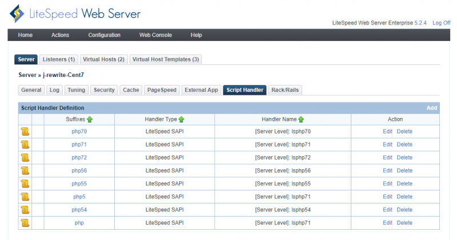
Task: Open the Actions menu
Action: coord(60,35)
